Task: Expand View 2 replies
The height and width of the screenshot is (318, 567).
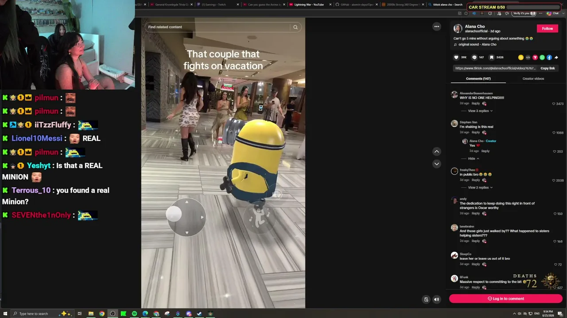Action: (480, 187)
